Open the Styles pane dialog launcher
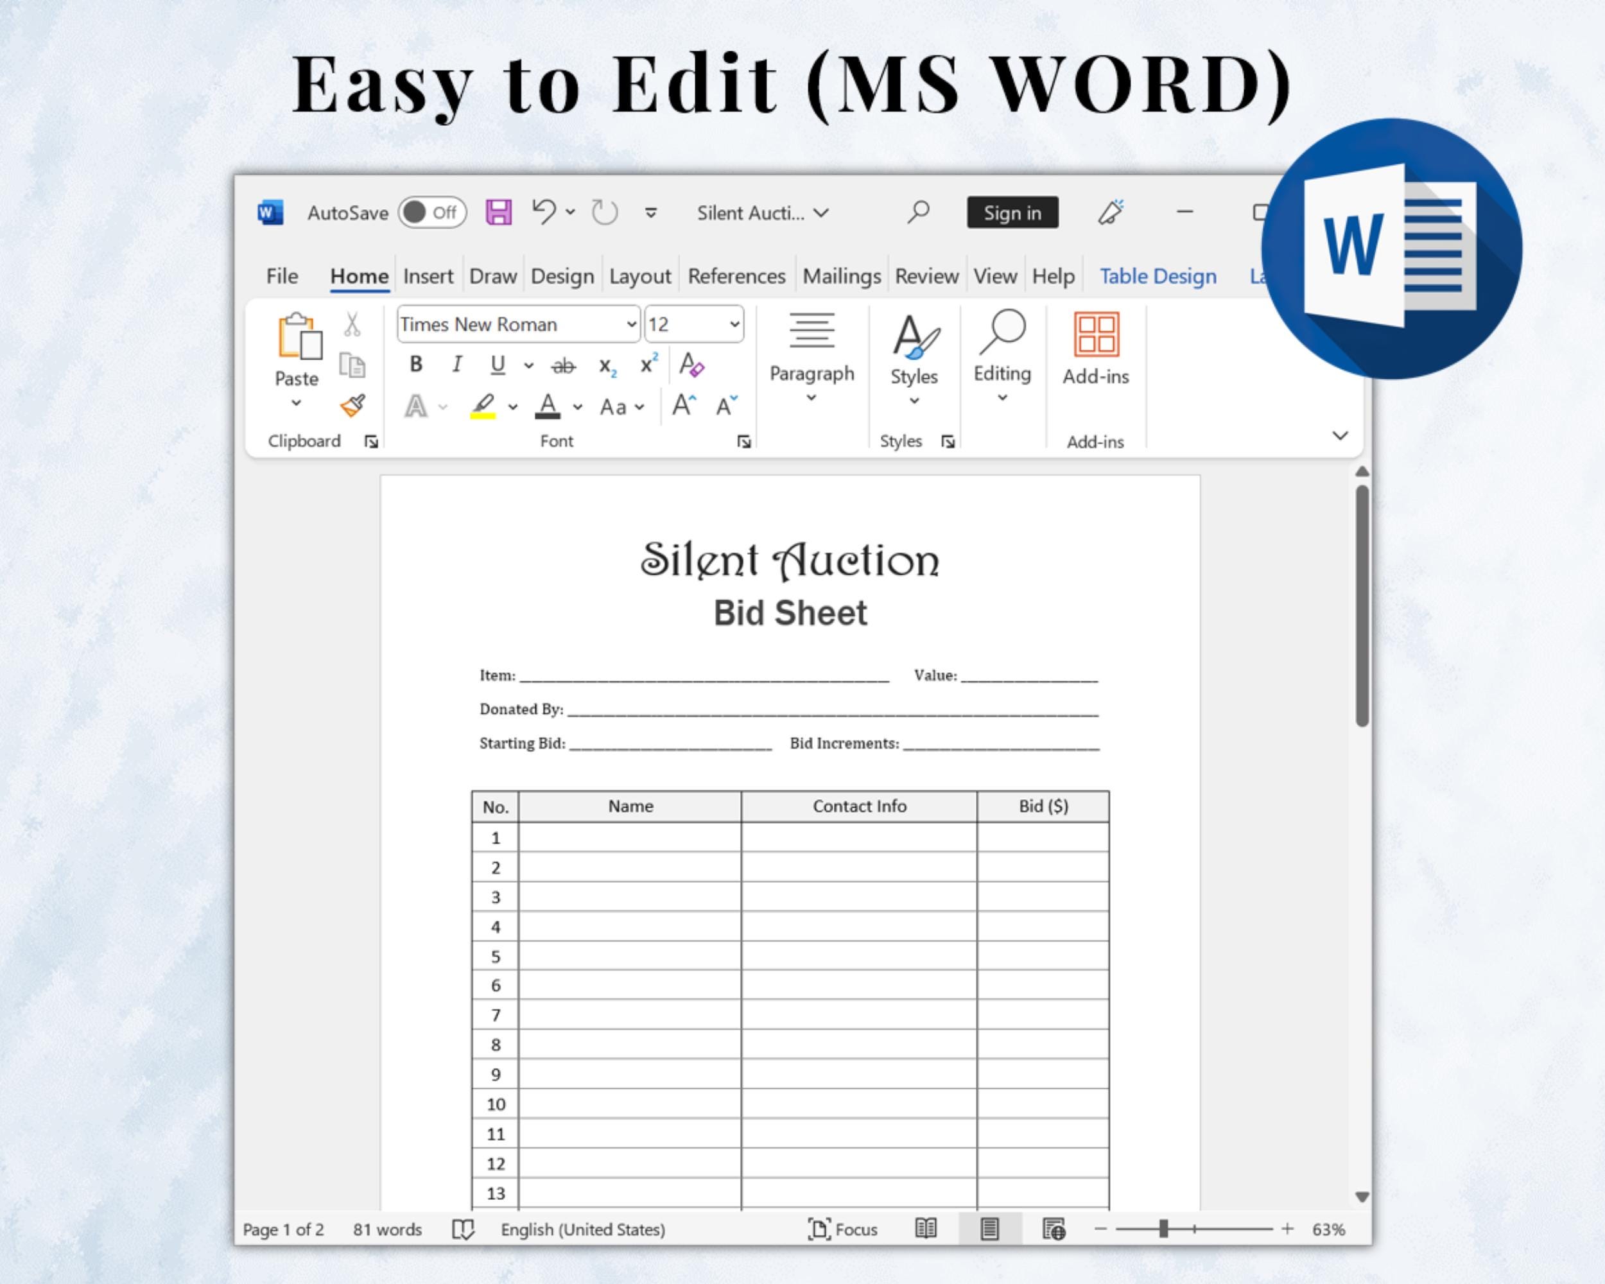 click(948, 442)
